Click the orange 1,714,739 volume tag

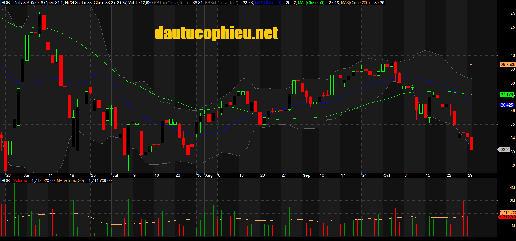click(x=507, y=212)
